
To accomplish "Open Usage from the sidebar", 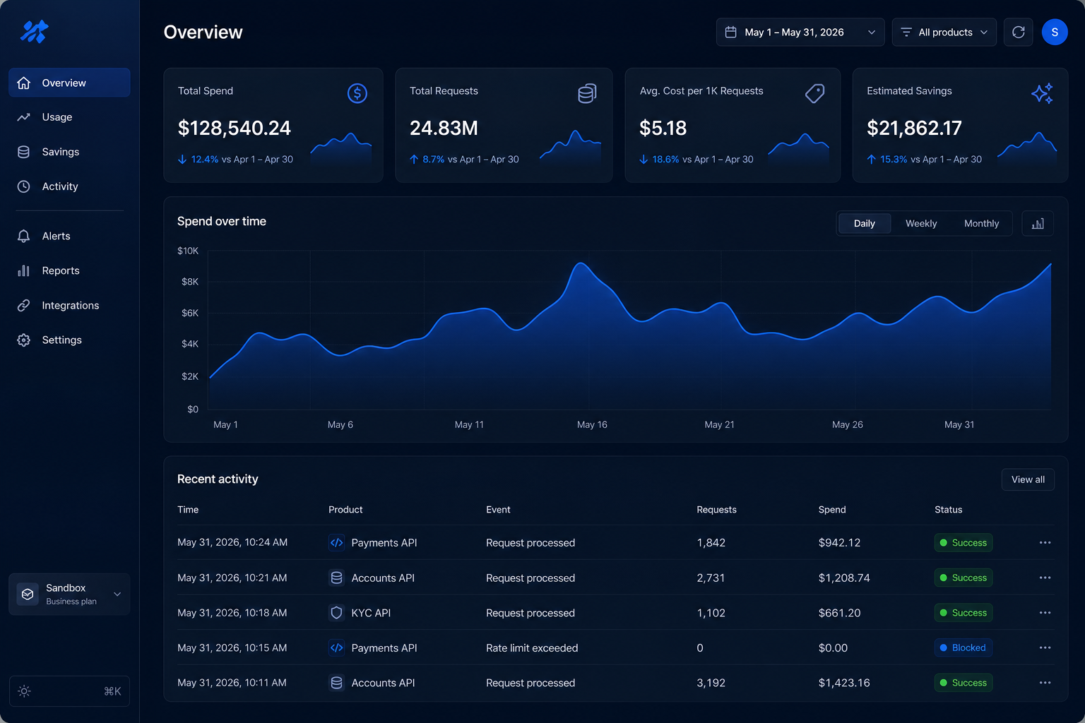I will click(x=69, y=117).
